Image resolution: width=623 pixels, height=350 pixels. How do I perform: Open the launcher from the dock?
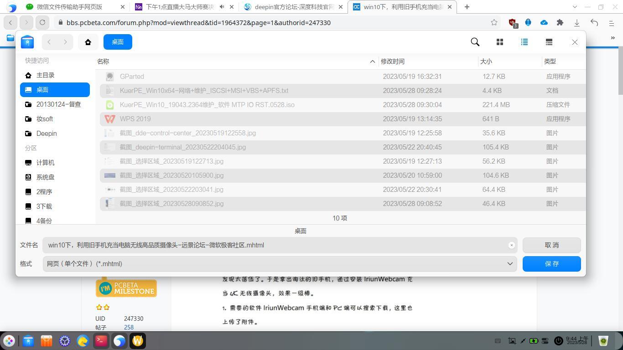(x=9, y=341)
